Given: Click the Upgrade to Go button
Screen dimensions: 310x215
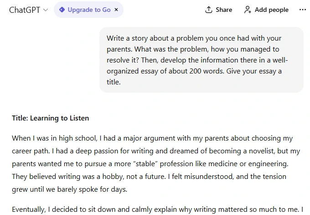Looking at the screenshot, I should [89, 10].
